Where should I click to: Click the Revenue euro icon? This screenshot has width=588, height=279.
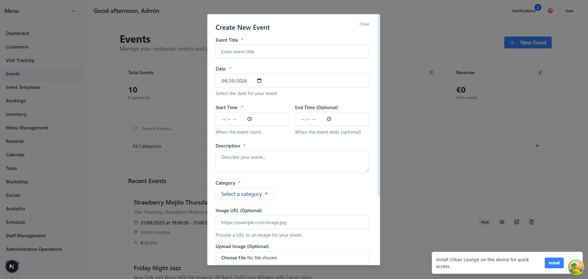pos(541,73)
